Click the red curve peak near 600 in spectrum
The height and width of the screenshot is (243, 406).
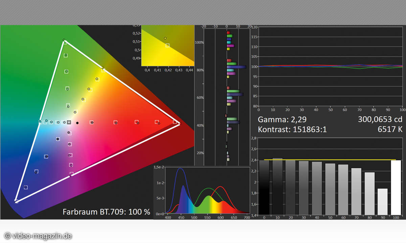click(x=221, y=187)
